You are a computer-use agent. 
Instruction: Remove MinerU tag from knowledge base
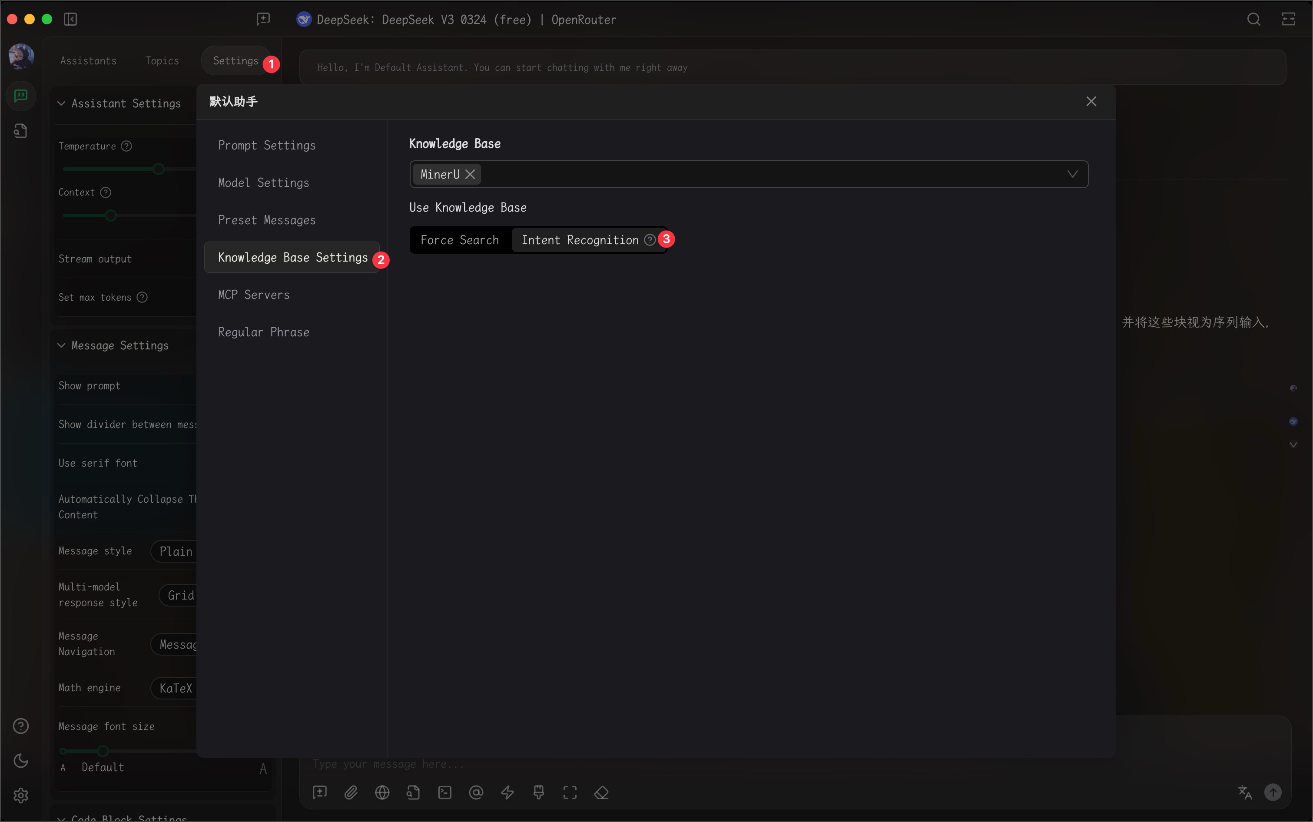pos(470,175)
